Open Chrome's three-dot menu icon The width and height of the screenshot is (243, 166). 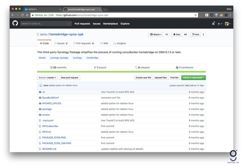pyautogui.click(x=230, y=15)
